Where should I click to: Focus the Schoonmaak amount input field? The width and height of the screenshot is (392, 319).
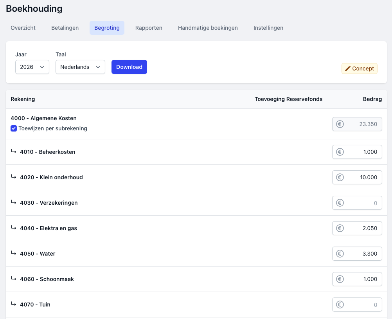pos(362,279)
